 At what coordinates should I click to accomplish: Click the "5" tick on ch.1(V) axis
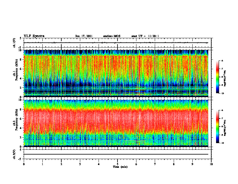pos(21,38)
